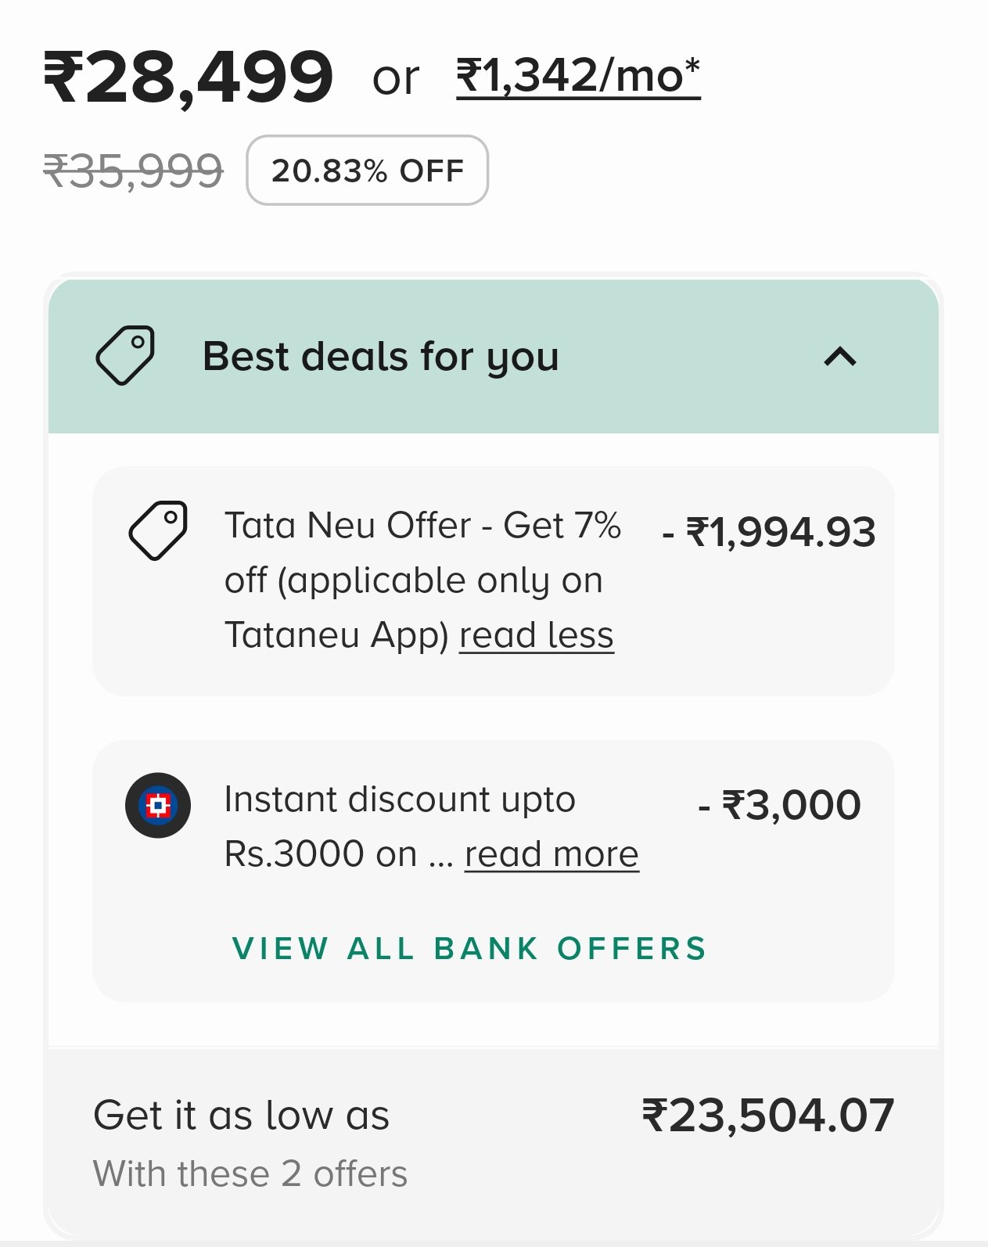This screenshot has width=988, height=1247.
Task: Tap "With these 2 offers" subtitle
Action: (x=250, y=1174)
